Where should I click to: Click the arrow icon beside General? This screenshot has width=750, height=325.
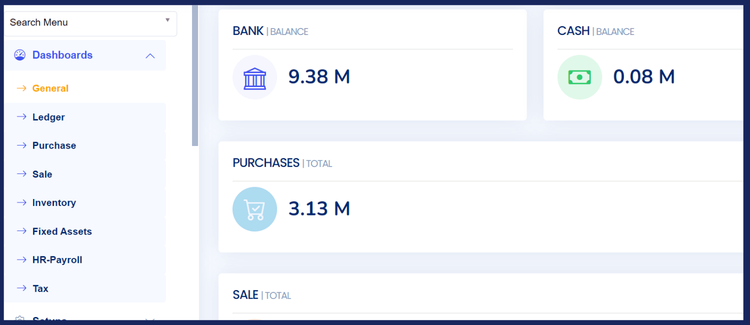[x=21, y=88]
